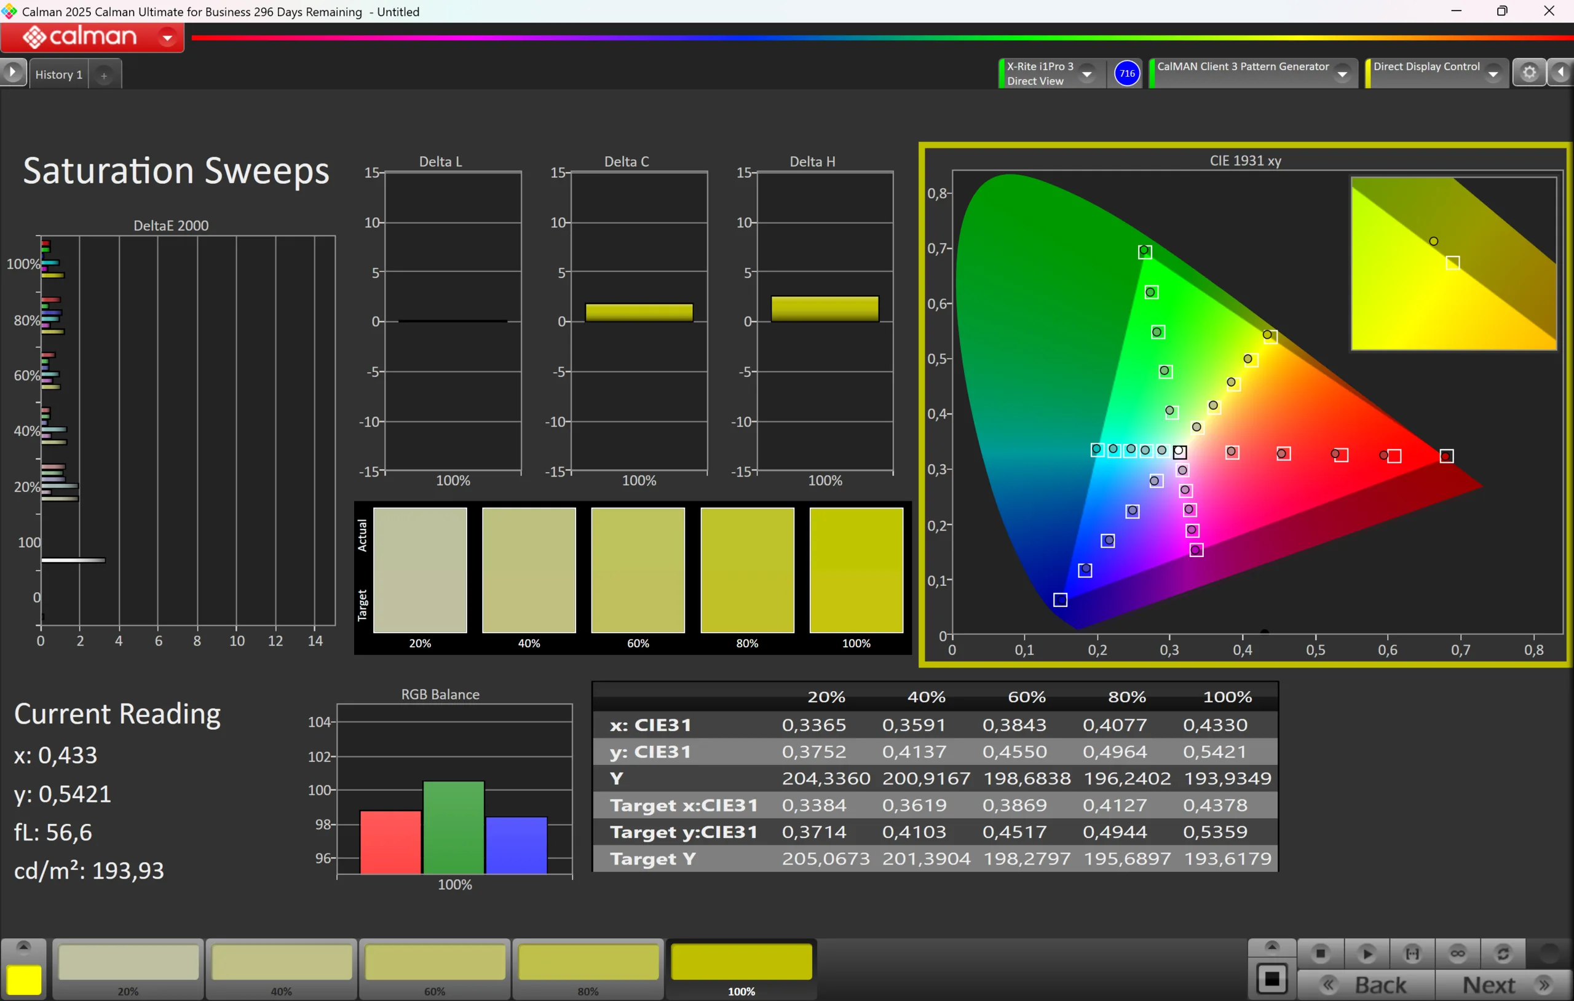The image size is (1574, 1001).
Task: Add a new history tab with plus
Action: click(x=104, y=75)
